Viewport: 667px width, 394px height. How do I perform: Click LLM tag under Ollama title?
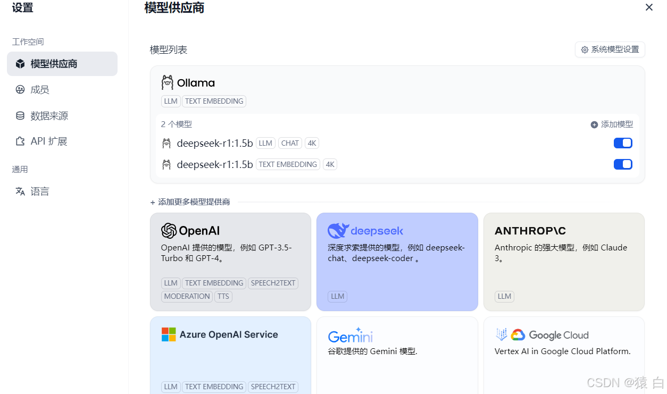coord(171,101)
